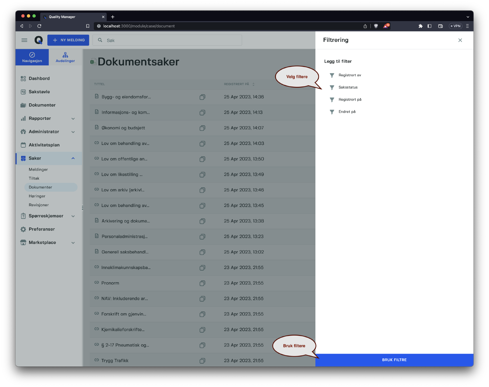Sort by the Registrert på column header
The height and width of the screenshot is (387, 489).
pos(237,84)
